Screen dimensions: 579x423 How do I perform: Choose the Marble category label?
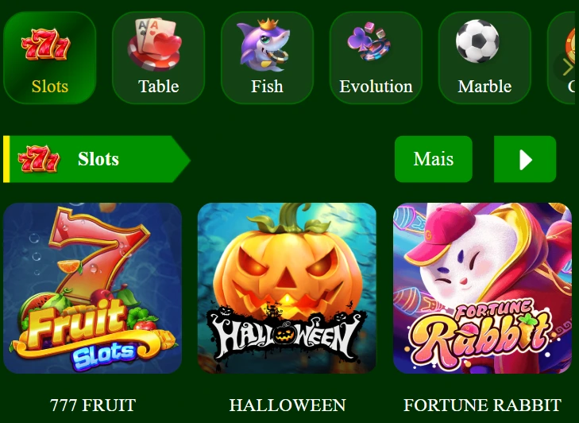click(484, 87)
